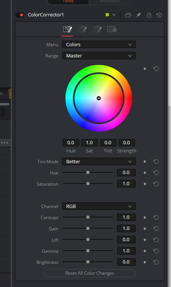This screenshot has width=171, height=287.
Task: Add keyframe for Contrast
Action: click(x=145, y=217)
